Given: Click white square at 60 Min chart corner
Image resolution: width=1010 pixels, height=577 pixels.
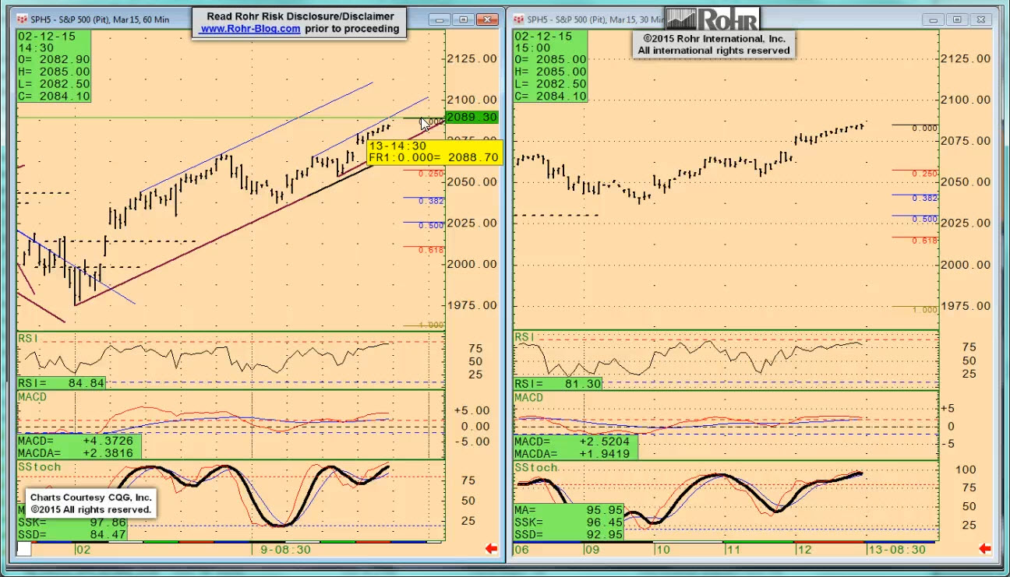Looking at the screenshot, I should click(x=24, y=549).
